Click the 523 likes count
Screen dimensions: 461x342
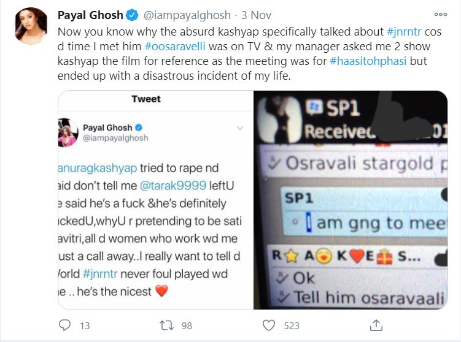pyautogui.click(x=292, y=325)
